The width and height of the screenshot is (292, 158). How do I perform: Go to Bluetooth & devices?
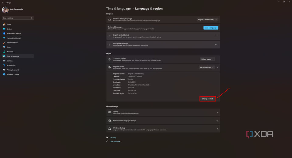tap(18, 34)
